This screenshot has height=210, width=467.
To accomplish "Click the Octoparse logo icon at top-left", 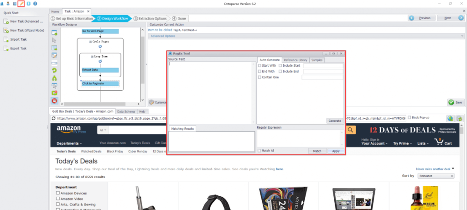I will click(x=2, y=4).
